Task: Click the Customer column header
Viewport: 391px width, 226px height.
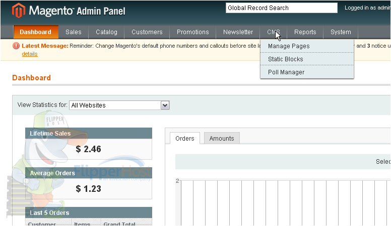Action: coord(42,224)
